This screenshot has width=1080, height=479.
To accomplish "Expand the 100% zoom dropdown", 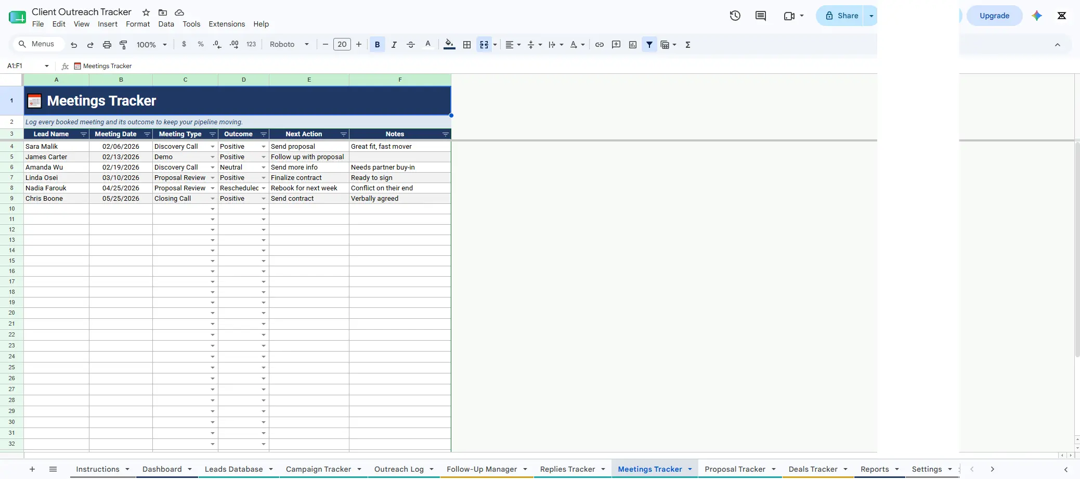I will (151, 45).
